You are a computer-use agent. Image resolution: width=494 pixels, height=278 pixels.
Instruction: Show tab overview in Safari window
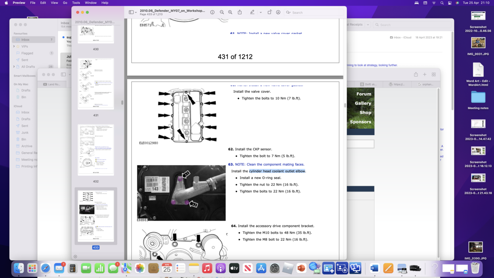(x=434, y=74)
